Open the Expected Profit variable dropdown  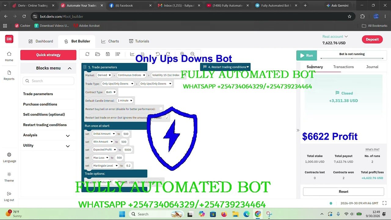click(104, 150)
